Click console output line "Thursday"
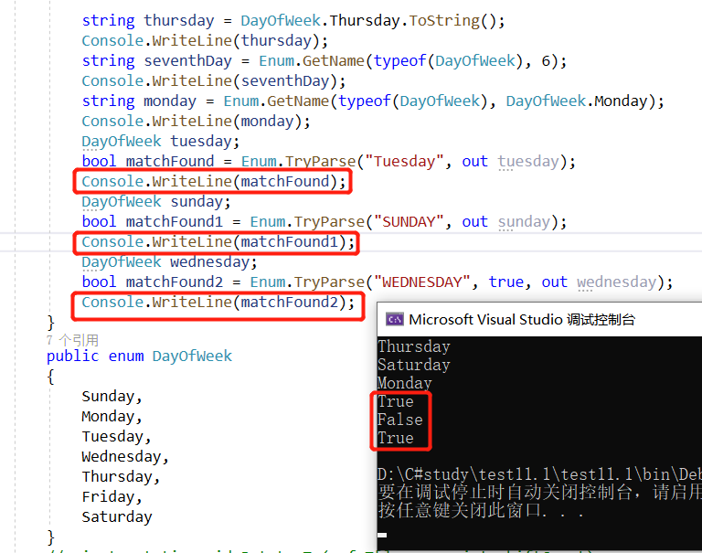The height and width of the screenshot is (553, 702). tap(414, 346)
